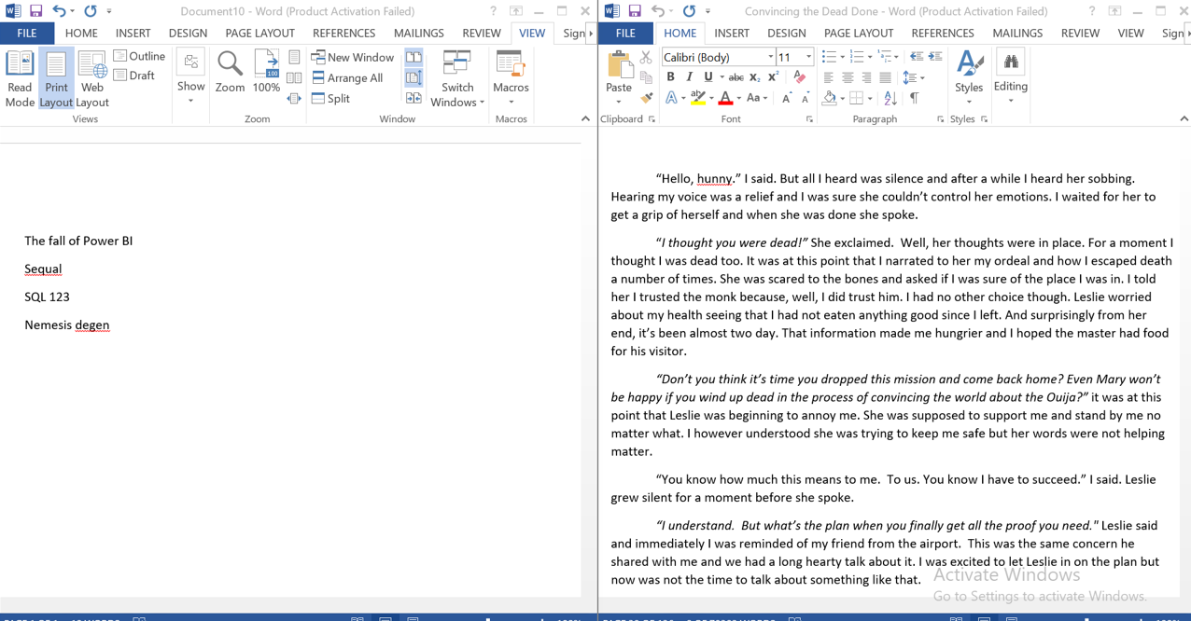Activate the Format Painter
Image resolution: width=1191 pixels, height=621 pixels.
click(x=647, y=96)
